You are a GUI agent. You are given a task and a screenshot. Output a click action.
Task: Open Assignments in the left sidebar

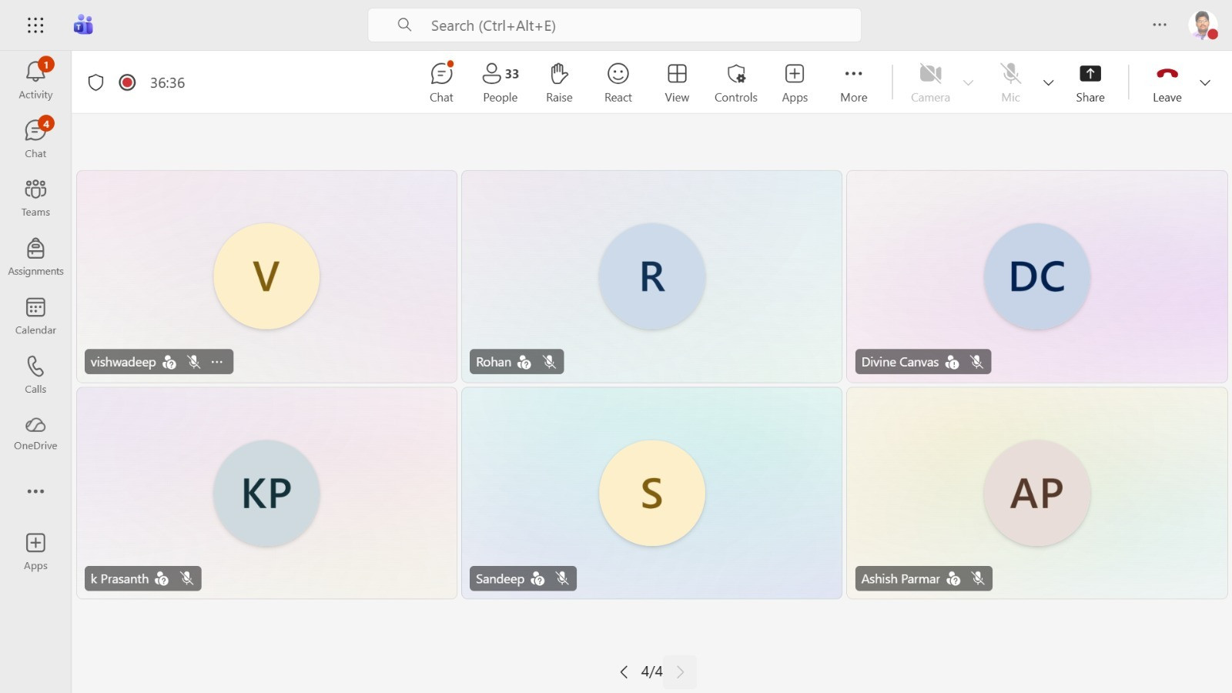35,256
